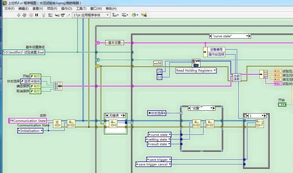Open the 编辑(E) menu
This screenshot has height=173, width=293.
coord(23,9)
